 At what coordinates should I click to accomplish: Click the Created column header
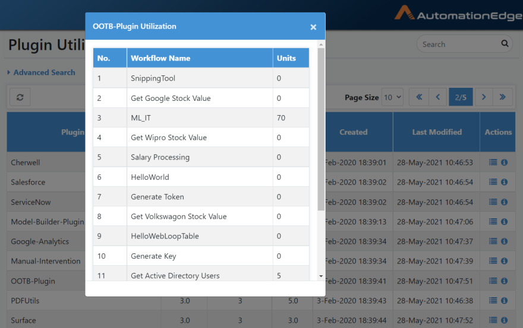point(354,132)
